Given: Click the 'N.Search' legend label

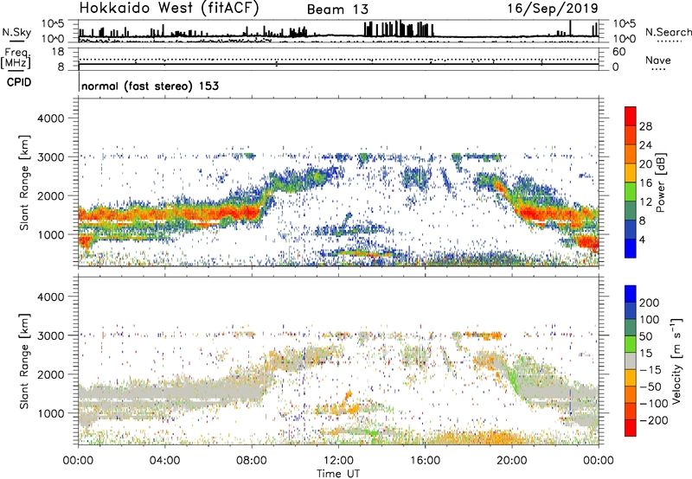Looking at the screenshot, I should click(668, 32).
